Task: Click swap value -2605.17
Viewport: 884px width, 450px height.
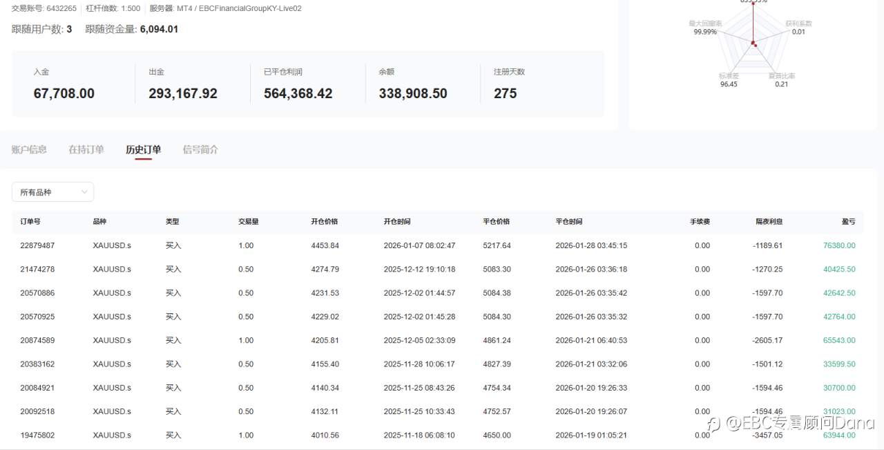Action: click(x=767, y=340)
